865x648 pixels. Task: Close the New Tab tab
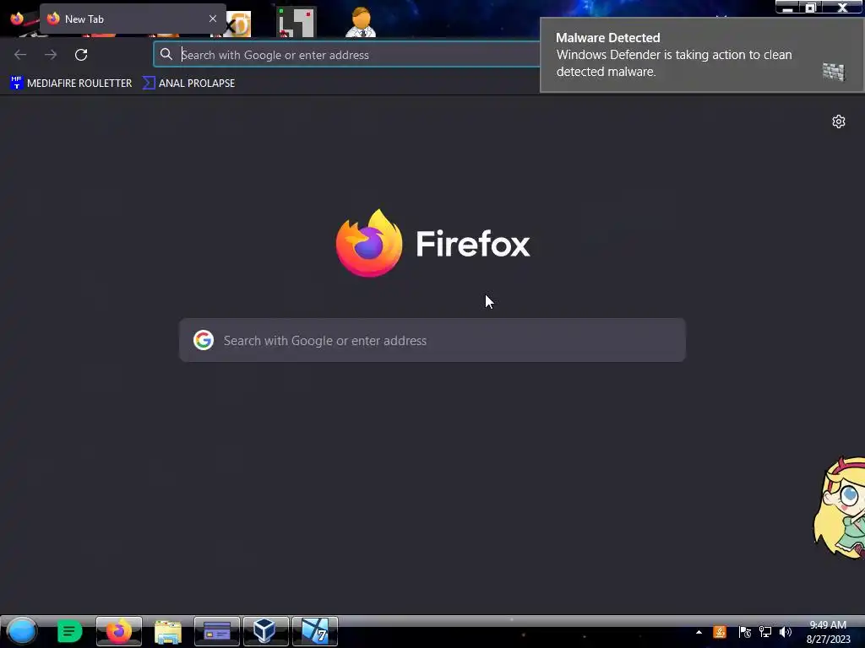coord(212,19)
